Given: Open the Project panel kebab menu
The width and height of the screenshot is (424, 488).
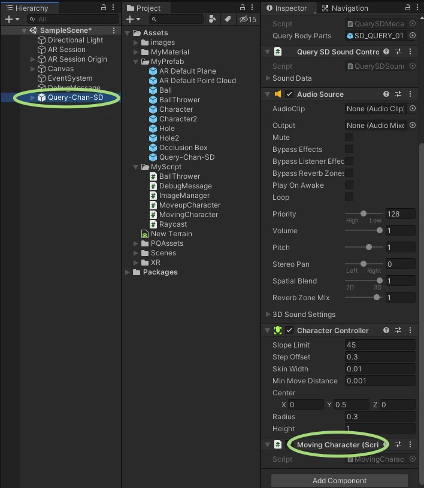Looking at the screenshot, I should coord(252,7).
